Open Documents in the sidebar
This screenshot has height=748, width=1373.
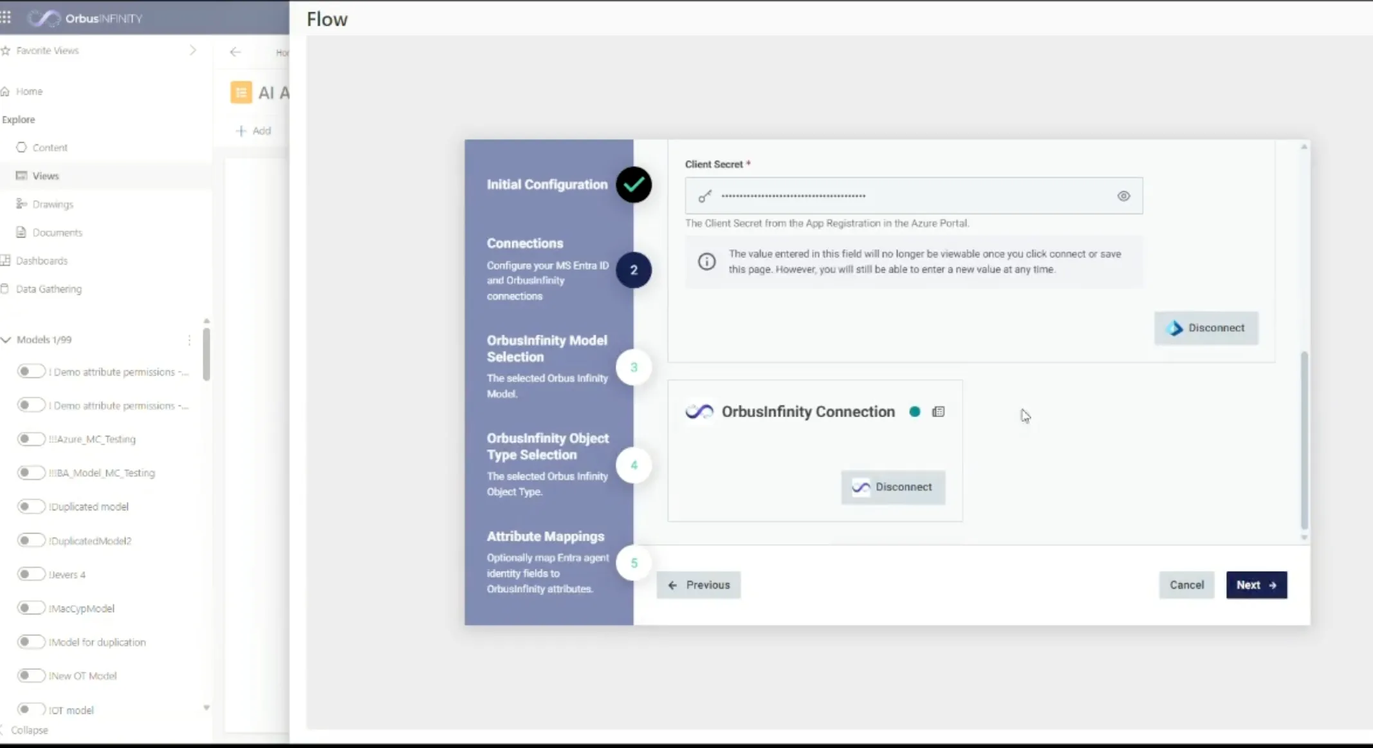[57, 232]
